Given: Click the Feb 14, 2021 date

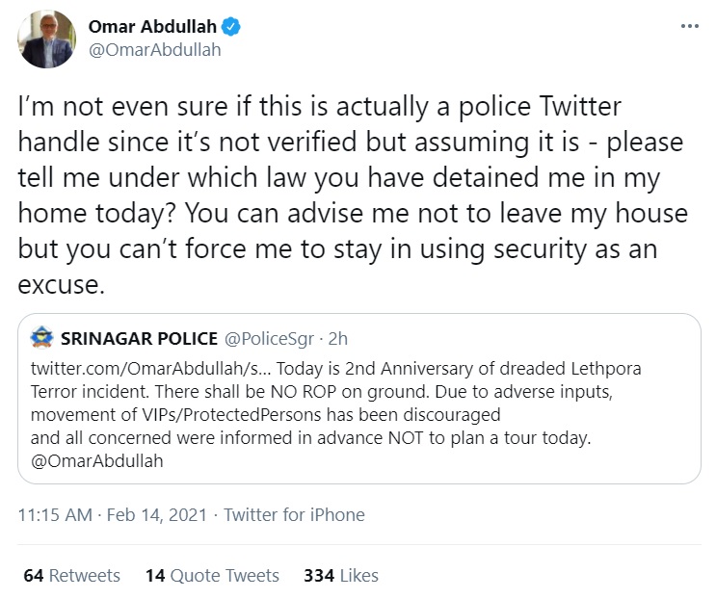Looking at the screenshot, I should tap(156, 514).
